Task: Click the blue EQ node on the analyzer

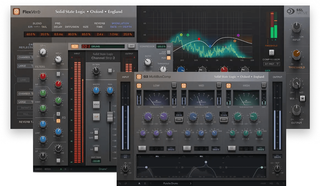Action: click(x=210, y=46)
